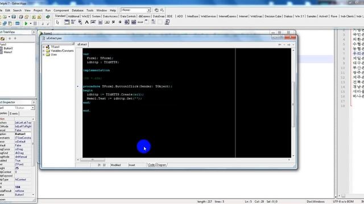Screen dimensions: 364x204
Task: Expand the Uses node in code explorer
Action: coord(44,54)
